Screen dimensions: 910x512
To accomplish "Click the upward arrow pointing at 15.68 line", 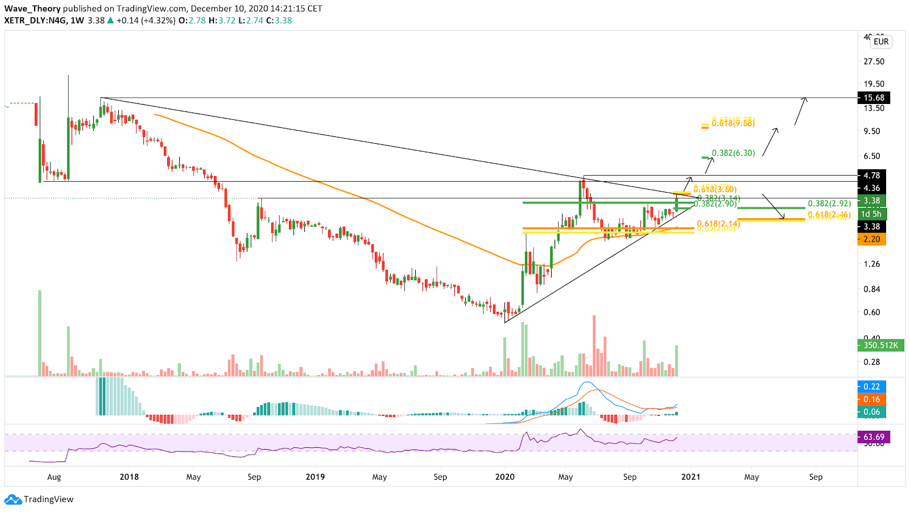I will (x=800, y=111).
